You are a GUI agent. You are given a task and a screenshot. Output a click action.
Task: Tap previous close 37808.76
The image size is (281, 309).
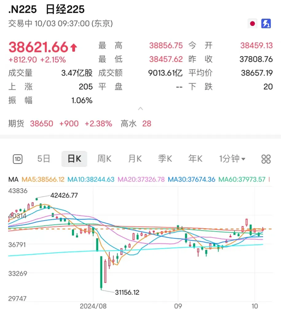(x=256, y=59)
